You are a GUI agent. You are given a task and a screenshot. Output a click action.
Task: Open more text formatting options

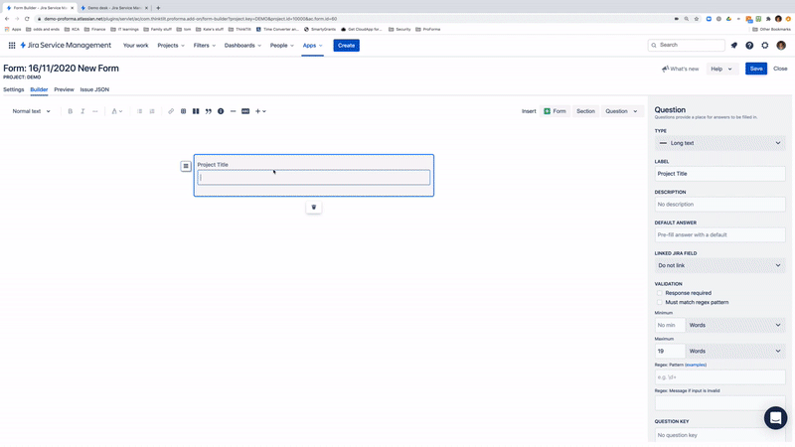tap(94, 111)
